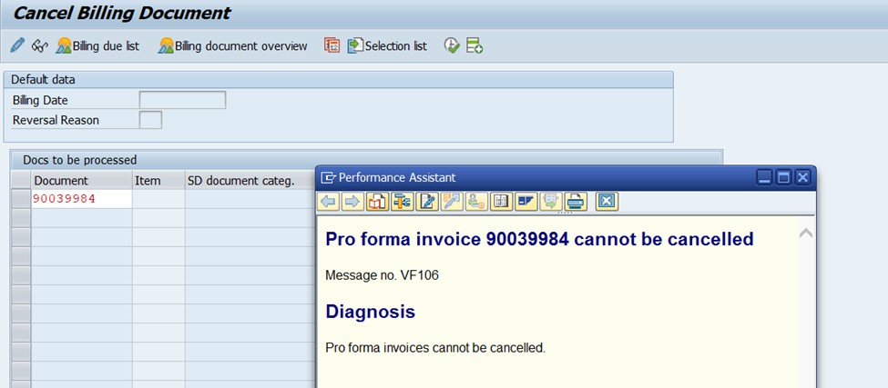Click the SD document categ. column header
This screenshot has height=388, width=888.
pyautogui.click(x=250, y=181)
